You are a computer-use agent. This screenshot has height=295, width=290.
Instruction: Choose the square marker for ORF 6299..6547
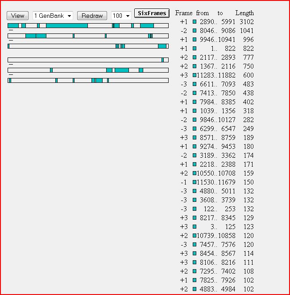click(x=195, y=129)
